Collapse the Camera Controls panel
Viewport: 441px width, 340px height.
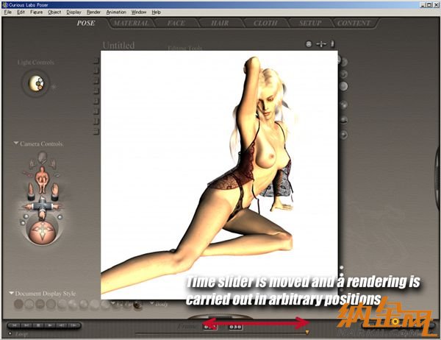[16, 144]
